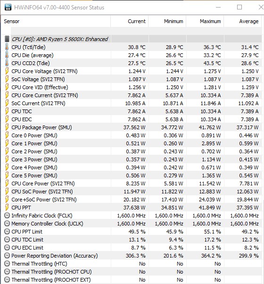This screenshot has height=284, width=264.
Task: Click the Minimum column header
Action: tap(167, 21)
